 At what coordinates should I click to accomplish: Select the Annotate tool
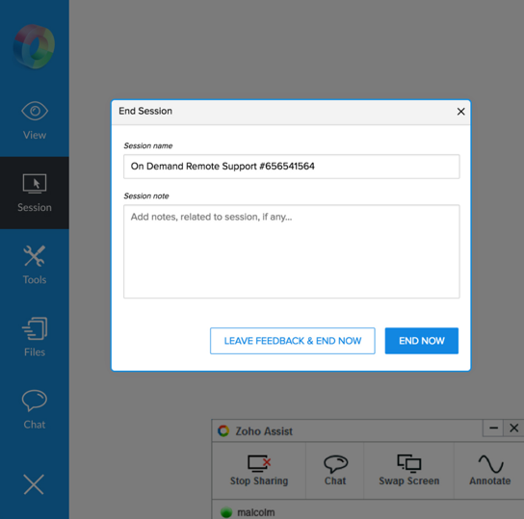coord(490,470)
